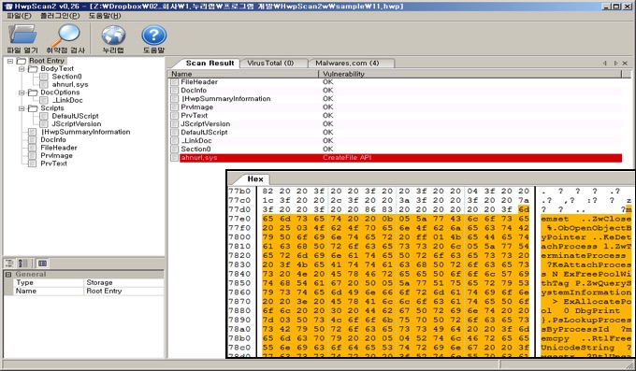Select PrvText in the tree
Screen dimensions: 636x371
tap(53, 164)
